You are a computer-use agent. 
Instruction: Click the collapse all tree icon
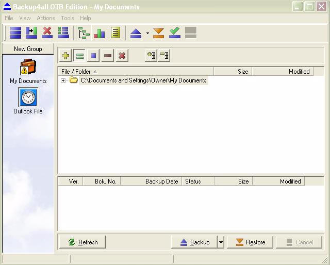164,55
